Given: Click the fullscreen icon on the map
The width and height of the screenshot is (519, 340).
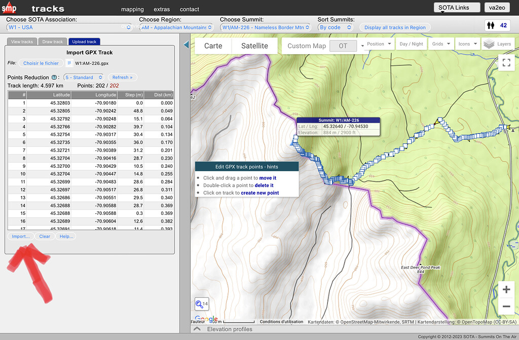Looking at the screenshot, I should pyautogui.click(x=506, y=62).
